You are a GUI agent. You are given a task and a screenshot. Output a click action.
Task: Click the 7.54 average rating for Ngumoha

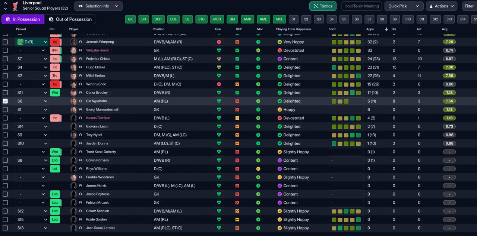click(x=449, y=101)
